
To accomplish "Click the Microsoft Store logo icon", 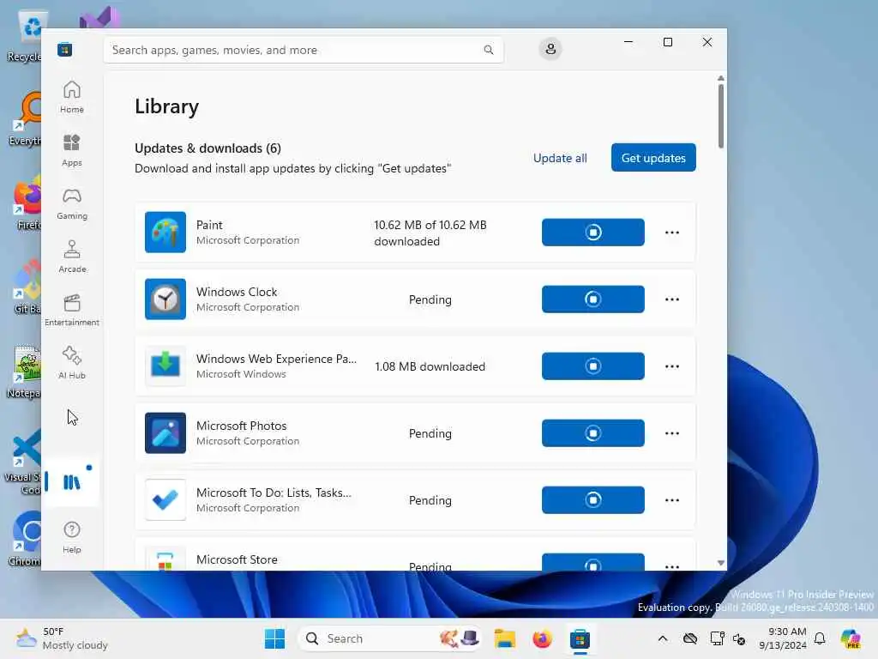I will 65,49.
